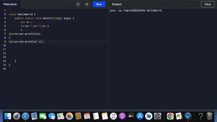Screen dimensions: 217x122
Task: Collapse the main method fold arrow on line 3
Action: pos(7,18)
